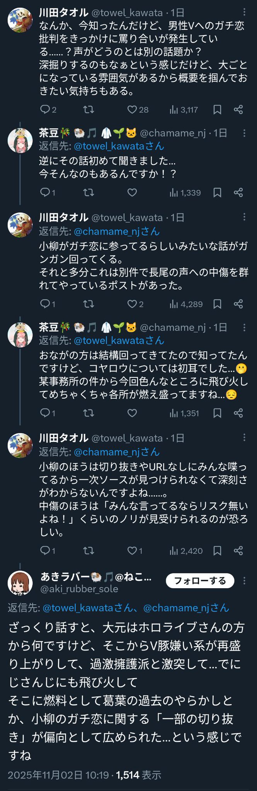Screen dimensions: 257x791
Task: Open @aki_rubber_sole handle
Action: coord(80,589)
